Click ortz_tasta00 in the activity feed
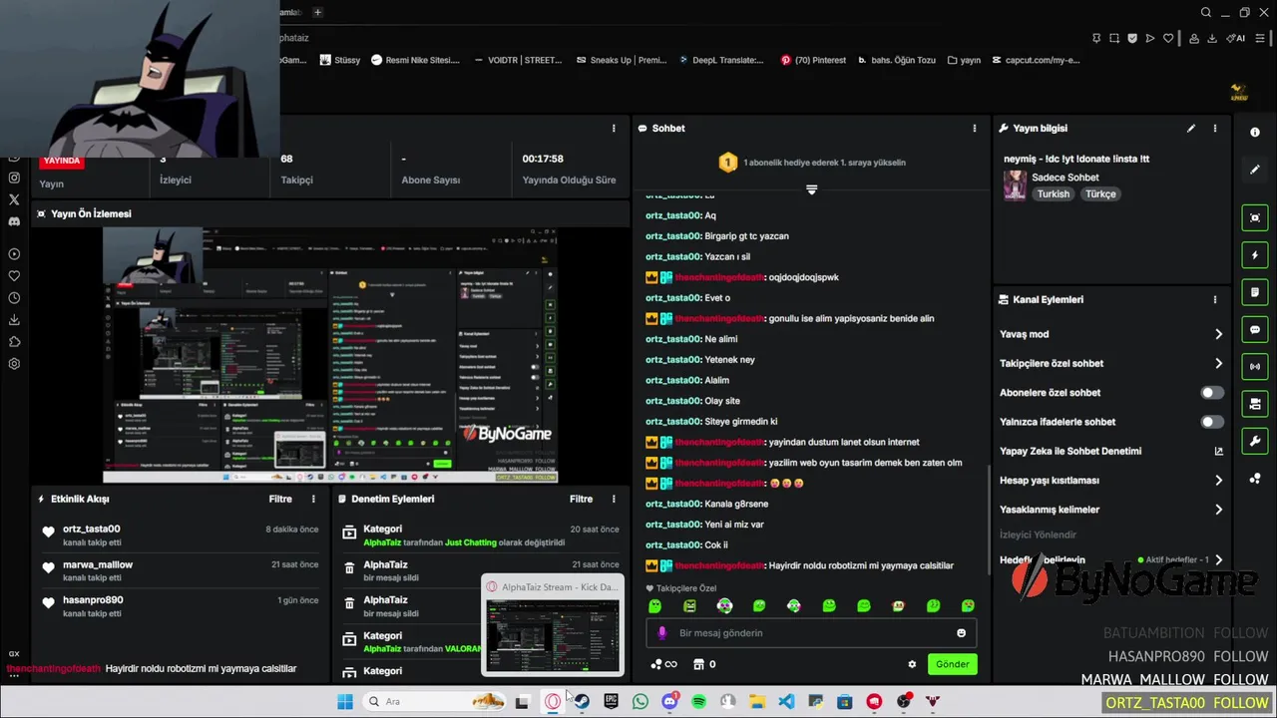This screenshot has width=1277, height=718. click(91, 529)
